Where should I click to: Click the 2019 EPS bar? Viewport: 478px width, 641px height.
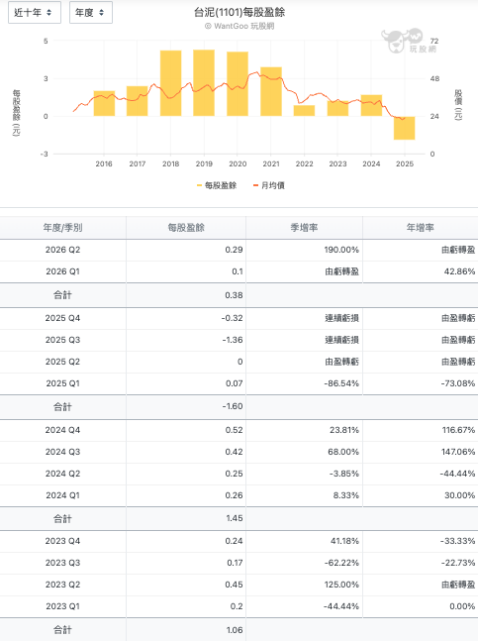[204, 83]
